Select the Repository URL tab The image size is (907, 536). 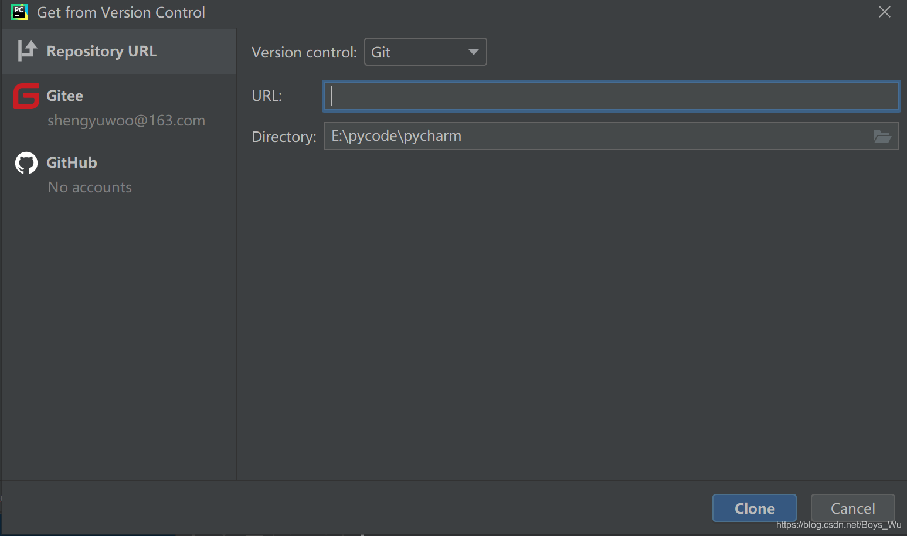[119, 52]
